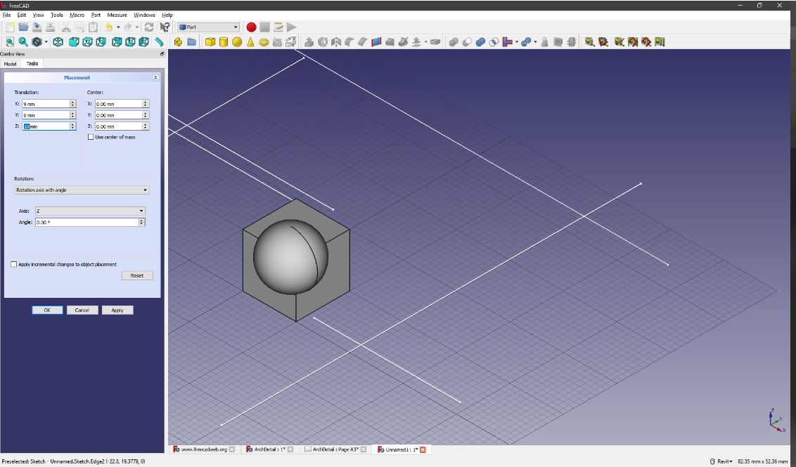
Task: Apply Boolean Intersection icon
Action: click(494, 42)
